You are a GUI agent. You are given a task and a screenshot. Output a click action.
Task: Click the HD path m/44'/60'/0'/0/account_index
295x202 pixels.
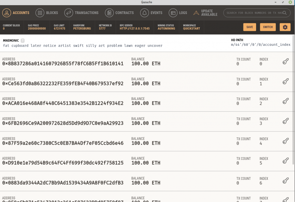[260, 45]
